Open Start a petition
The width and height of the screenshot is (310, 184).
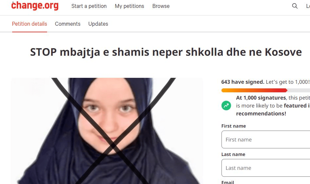(89, 6)
